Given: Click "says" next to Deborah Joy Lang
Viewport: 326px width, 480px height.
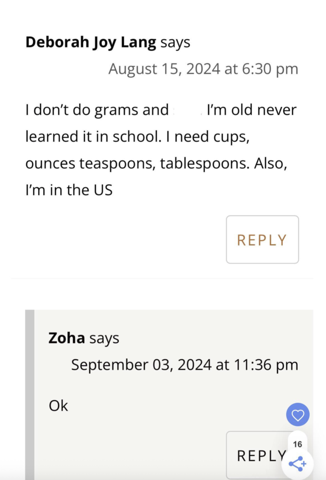Looking at the screenshot, I should (x=175, y=42).
